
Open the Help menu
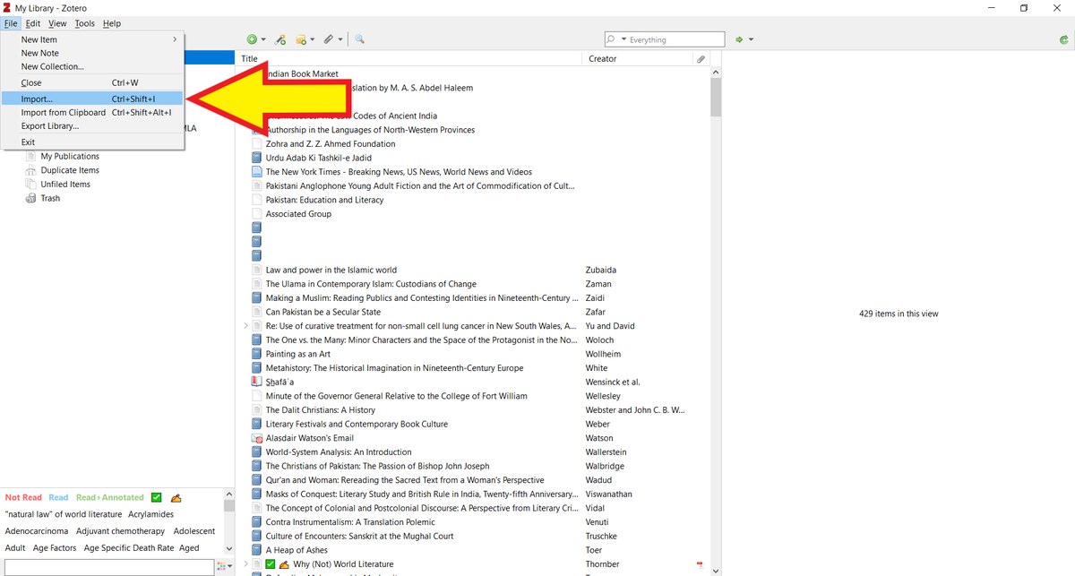click(112, 23)
